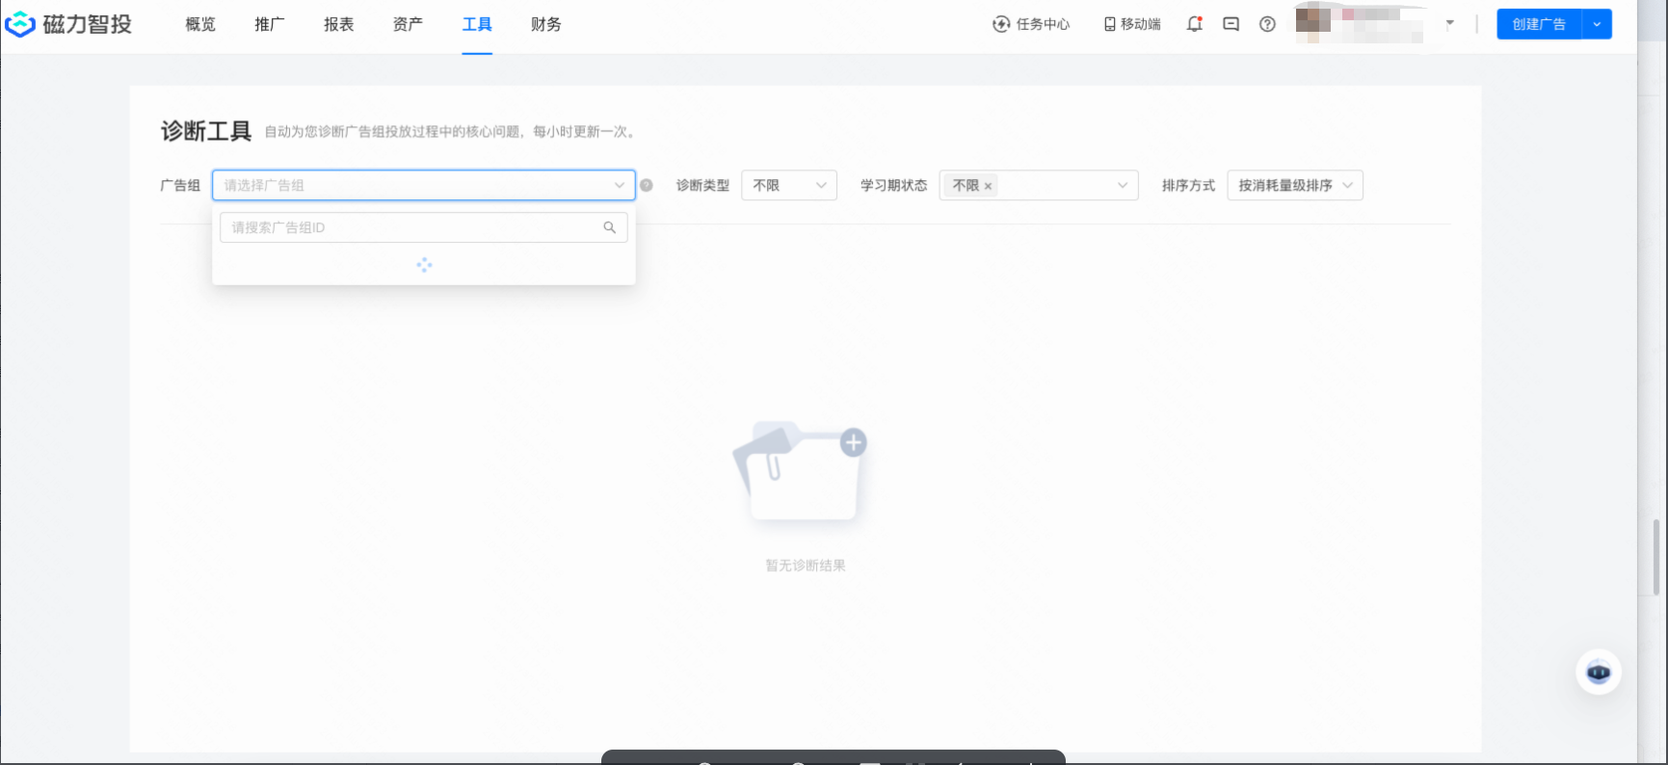The image size is (1668, 765).
Task: Click the search magnifier icon
Action: point(610,227)
